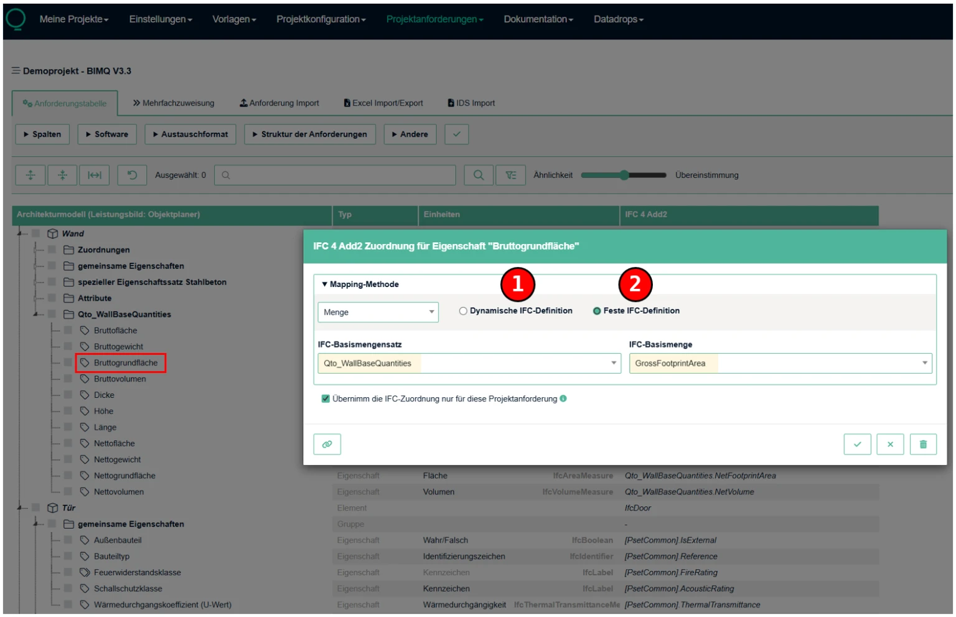
Task: Select Feste IFC-Definition radio button
Action: click(x=597, y=311)
